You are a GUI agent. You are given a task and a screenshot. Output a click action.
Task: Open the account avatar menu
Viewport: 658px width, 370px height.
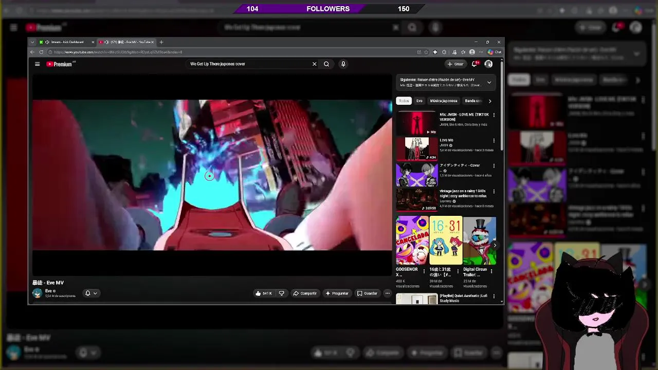pos(488,64)
